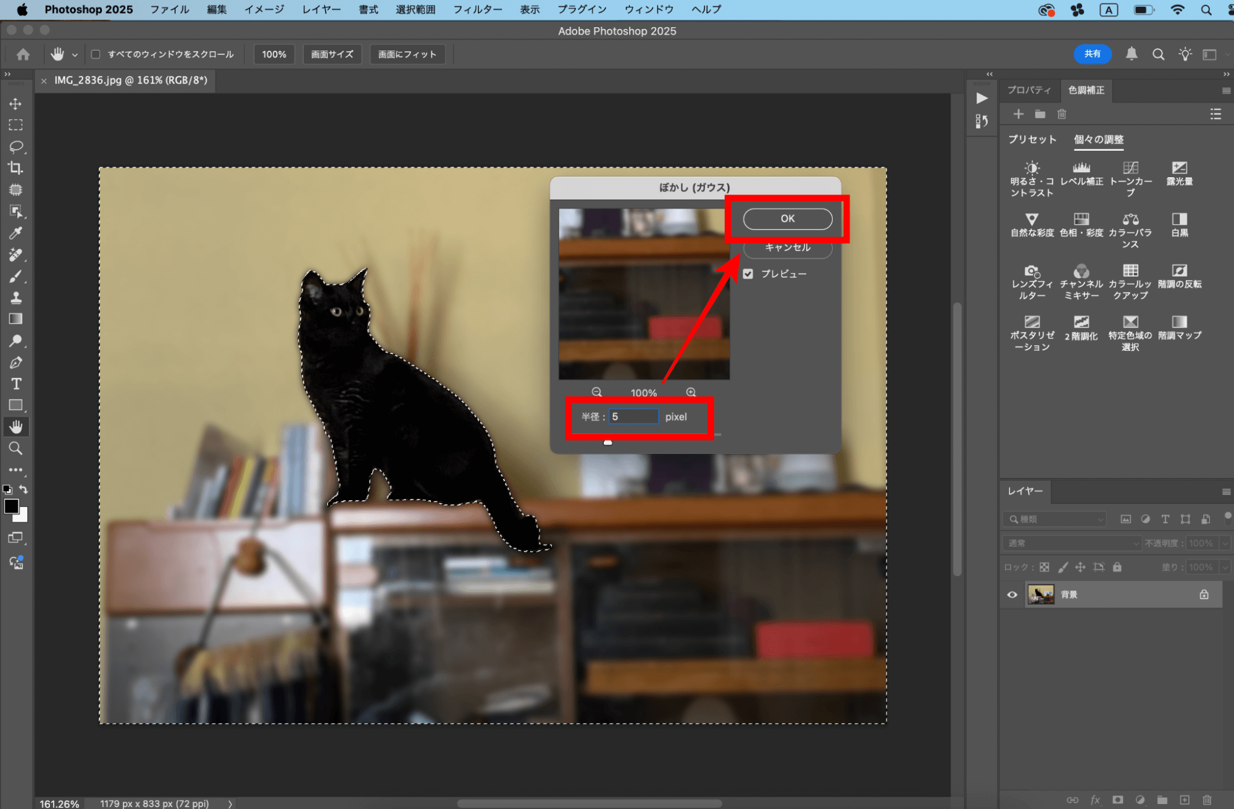The height and width of the screenshot is (809, 1234).
Task: Open the layer blend mode 通常 dropdown
Action: 1072,543
